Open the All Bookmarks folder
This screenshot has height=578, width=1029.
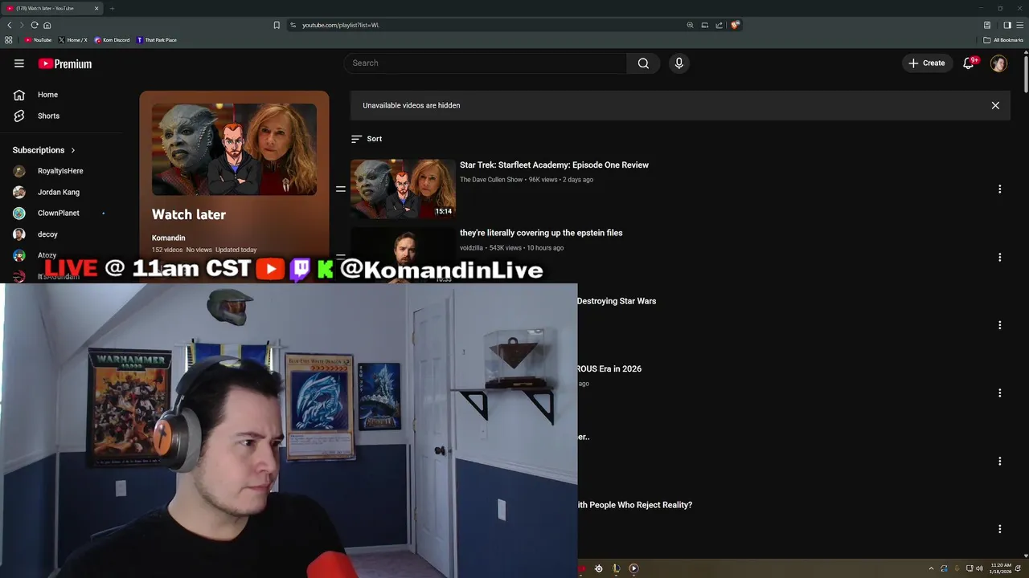(1003, 40)
